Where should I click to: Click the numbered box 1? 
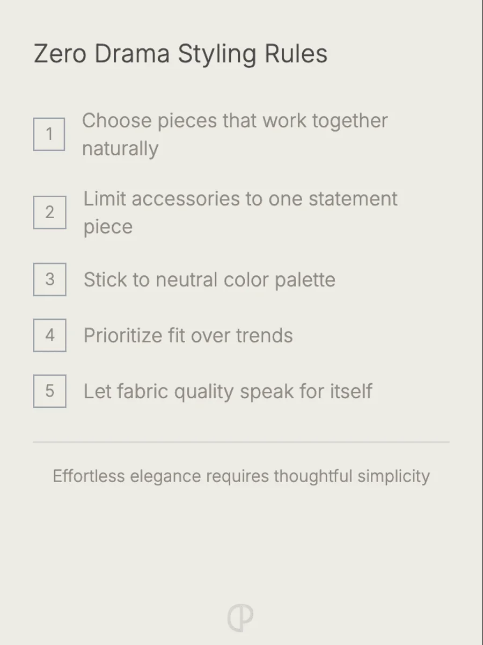49,134
